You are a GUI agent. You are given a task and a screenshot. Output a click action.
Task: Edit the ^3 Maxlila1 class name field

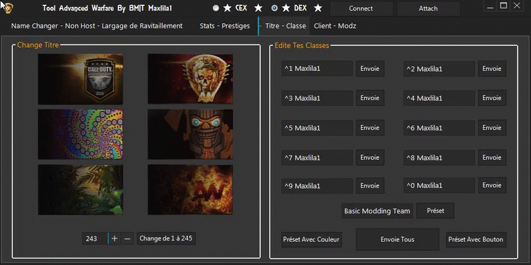(317, 98)
